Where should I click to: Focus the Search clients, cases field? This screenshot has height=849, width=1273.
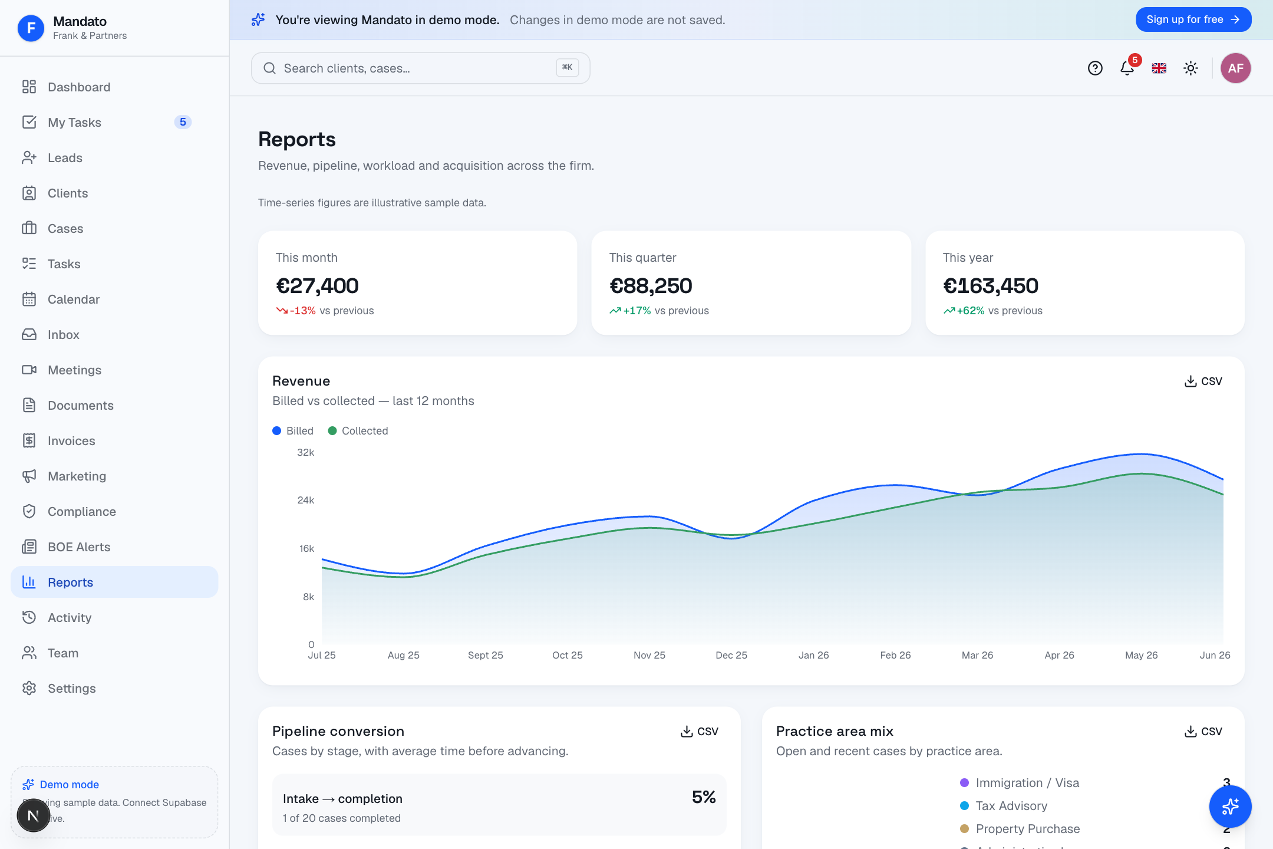tap(420, 68)
